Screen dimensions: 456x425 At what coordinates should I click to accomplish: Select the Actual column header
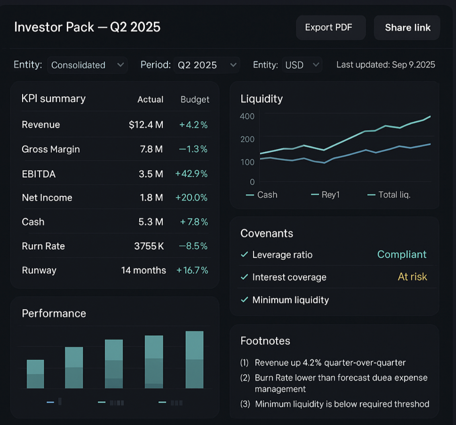point(150,99)
